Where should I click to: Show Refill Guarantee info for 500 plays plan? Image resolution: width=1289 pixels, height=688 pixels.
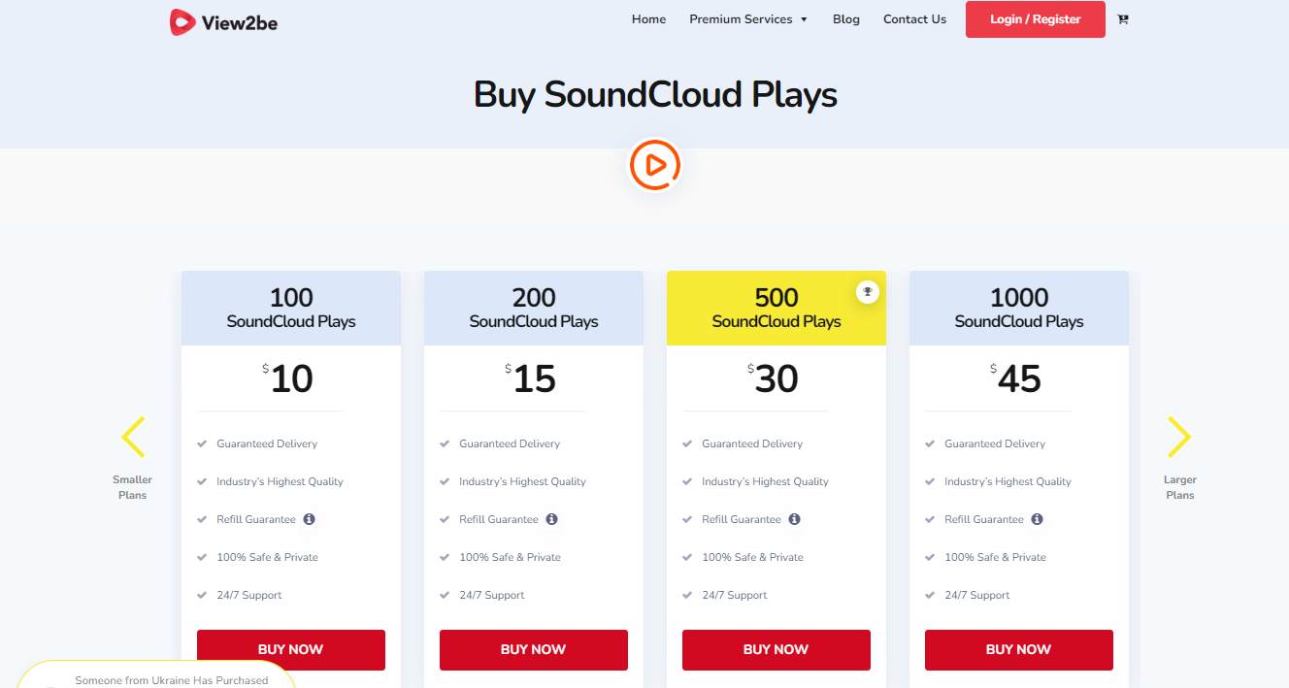794,519
